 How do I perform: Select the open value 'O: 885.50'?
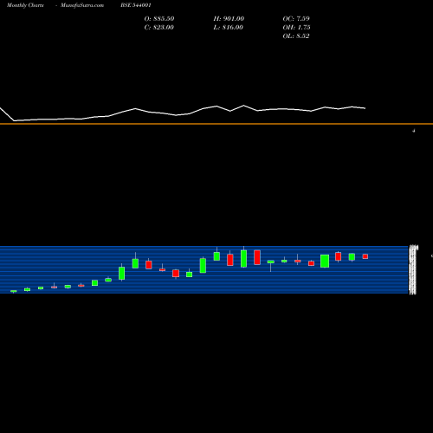(x=159, y=19)
